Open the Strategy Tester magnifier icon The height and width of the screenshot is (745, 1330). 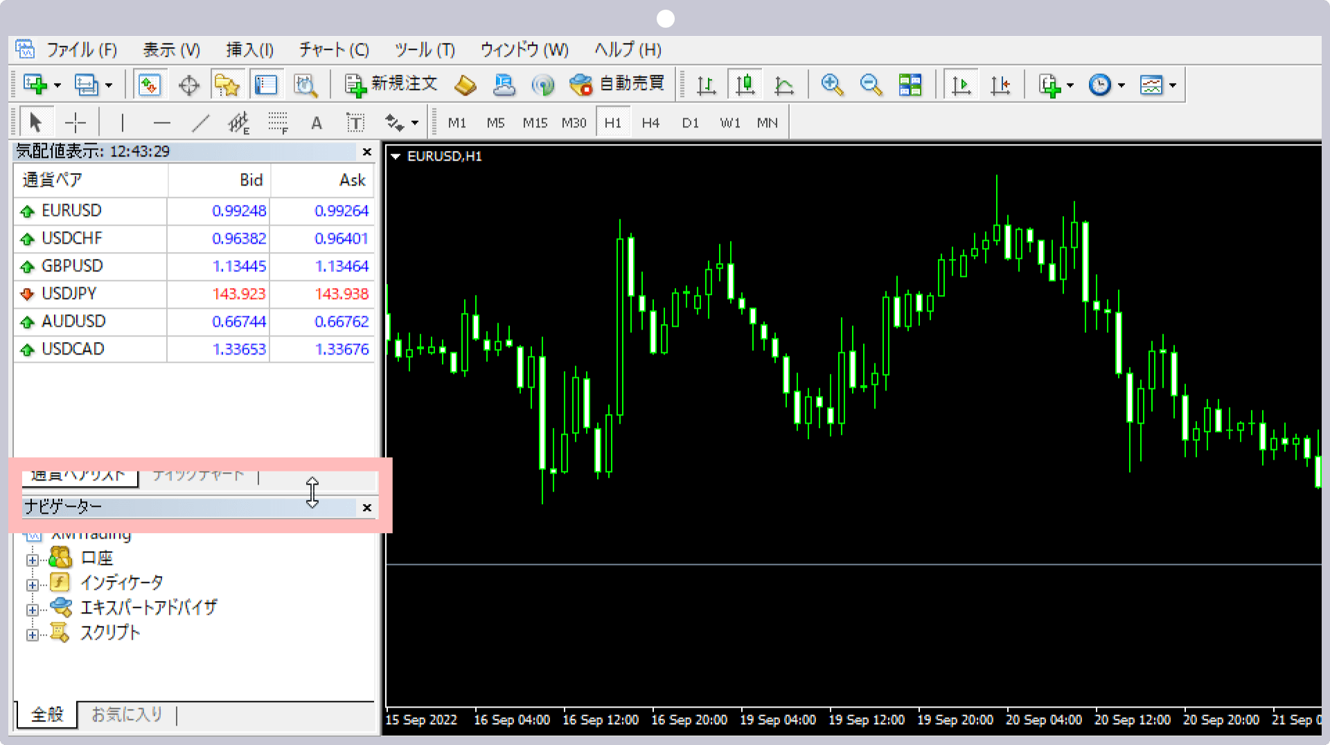click(305, 85)
